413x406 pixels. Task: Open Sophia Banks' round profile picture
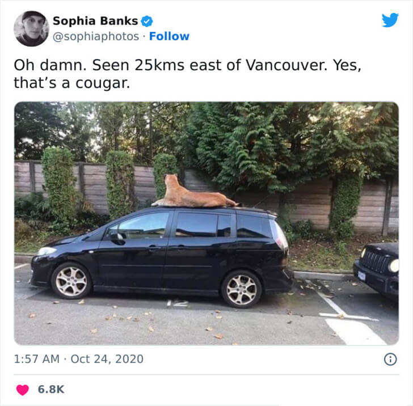click(31, 29)
